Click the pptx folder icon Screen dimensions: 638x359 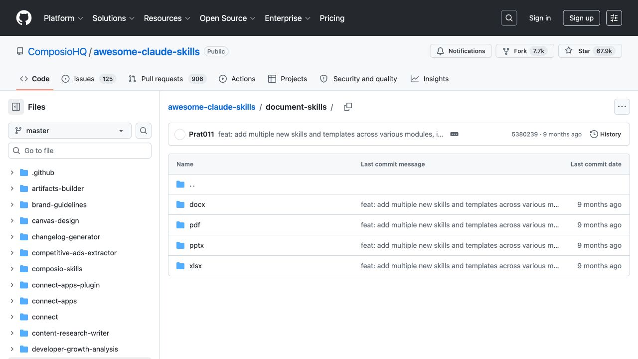[180, 245]
